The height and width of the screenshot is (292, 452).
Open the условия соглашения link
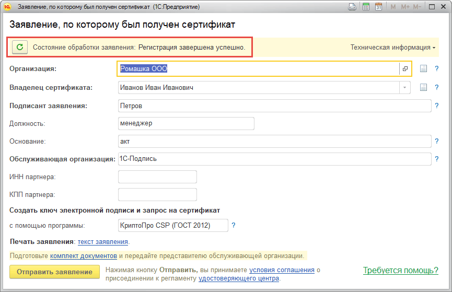point(282,270)
